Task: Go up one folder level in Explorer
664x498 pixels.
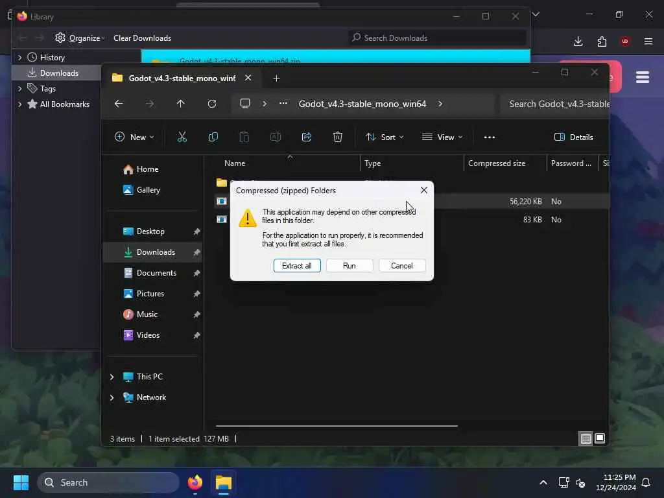Action: (181, 104)
